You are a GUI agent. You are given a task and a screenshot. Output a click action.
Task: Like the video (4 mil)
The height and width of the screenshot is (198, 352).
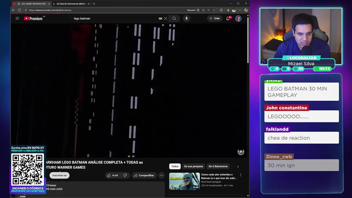pos(112,175)
